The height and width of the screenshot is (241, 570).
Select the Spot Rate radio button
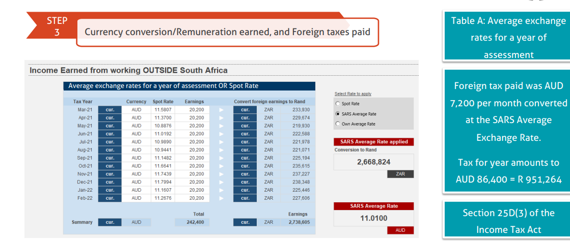point(338,104)
